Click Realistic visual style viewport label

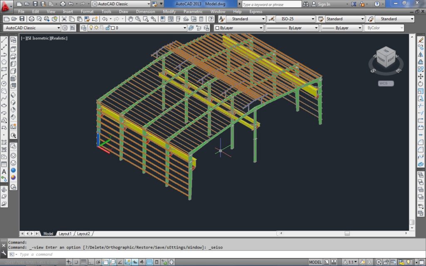59,38
